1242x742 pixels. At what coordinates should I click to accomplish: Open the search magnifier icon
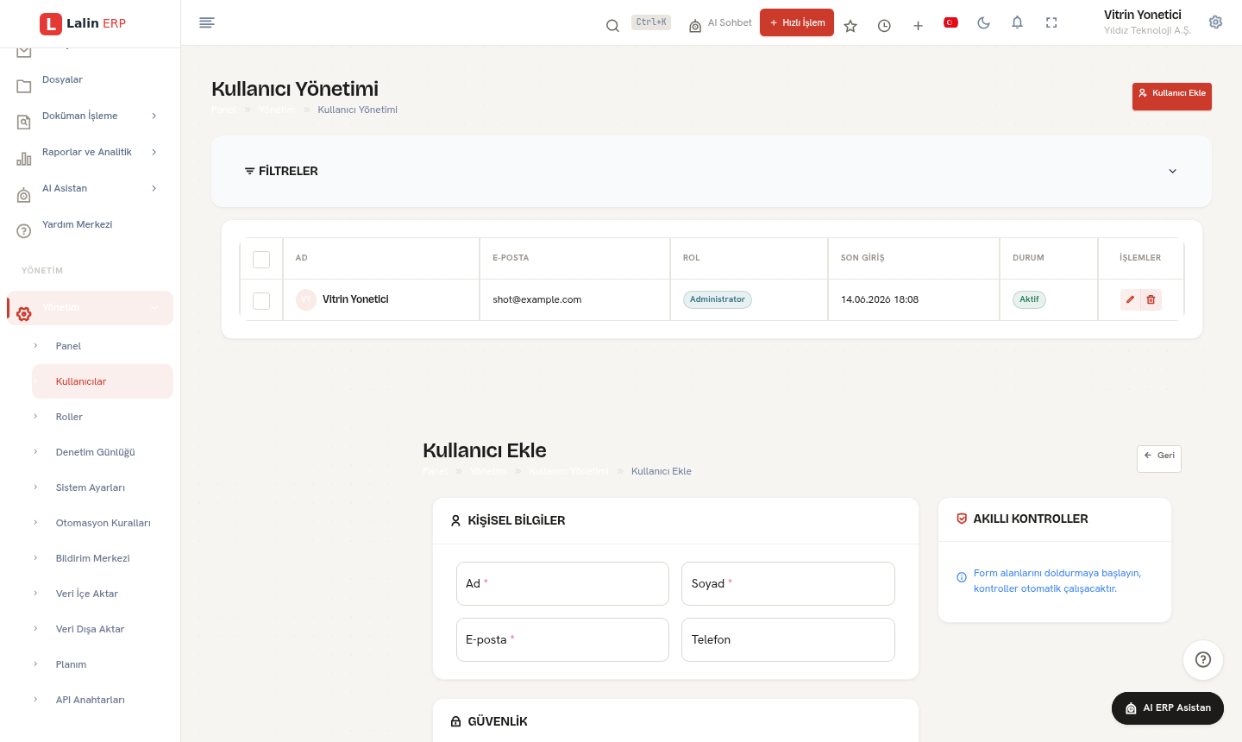click(x=612, y=26)
